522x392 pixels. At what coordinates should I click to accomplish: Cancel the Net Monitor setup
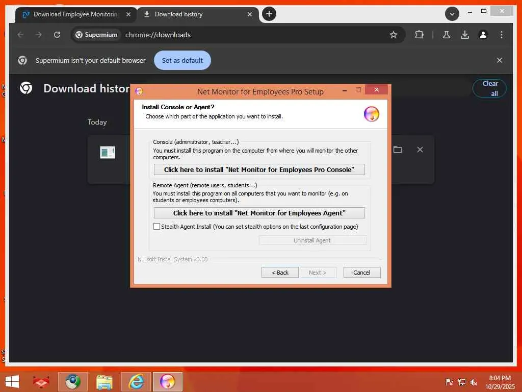(x=361, y=273)
